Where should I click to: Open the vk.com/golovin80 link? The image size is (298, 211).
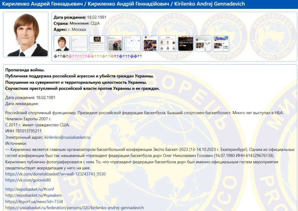click(x=28, y=180)
